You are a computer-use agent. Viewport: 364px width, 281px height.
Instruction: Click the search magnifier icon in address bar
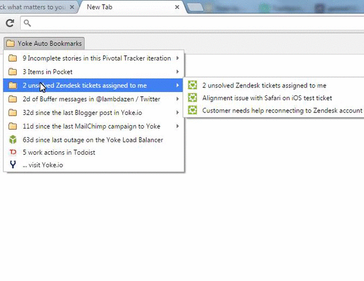[x=27, y=23]
